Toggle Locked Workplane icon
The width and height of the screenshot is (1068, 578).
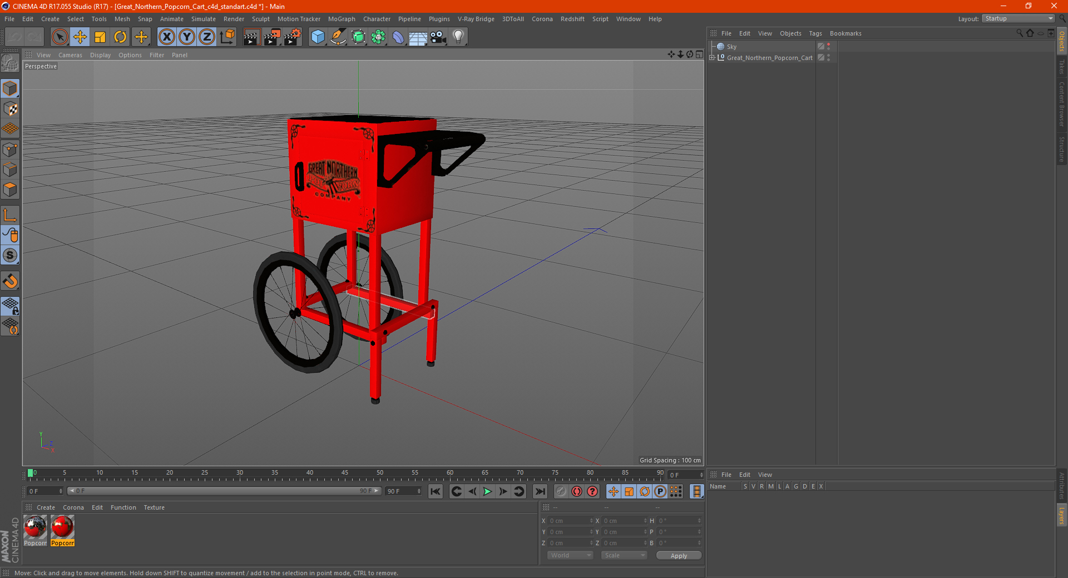pyautogui.click(x=10, y=306)
